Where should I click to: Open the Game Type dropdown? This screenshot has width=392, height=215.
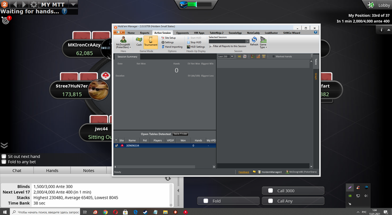[x=263, y=43]
